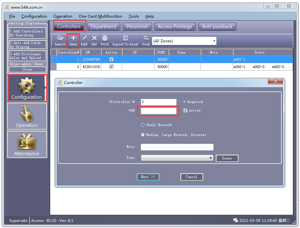Select the Export To Excel icon
Screen dimensions: 300x228
tap(125, 40)
